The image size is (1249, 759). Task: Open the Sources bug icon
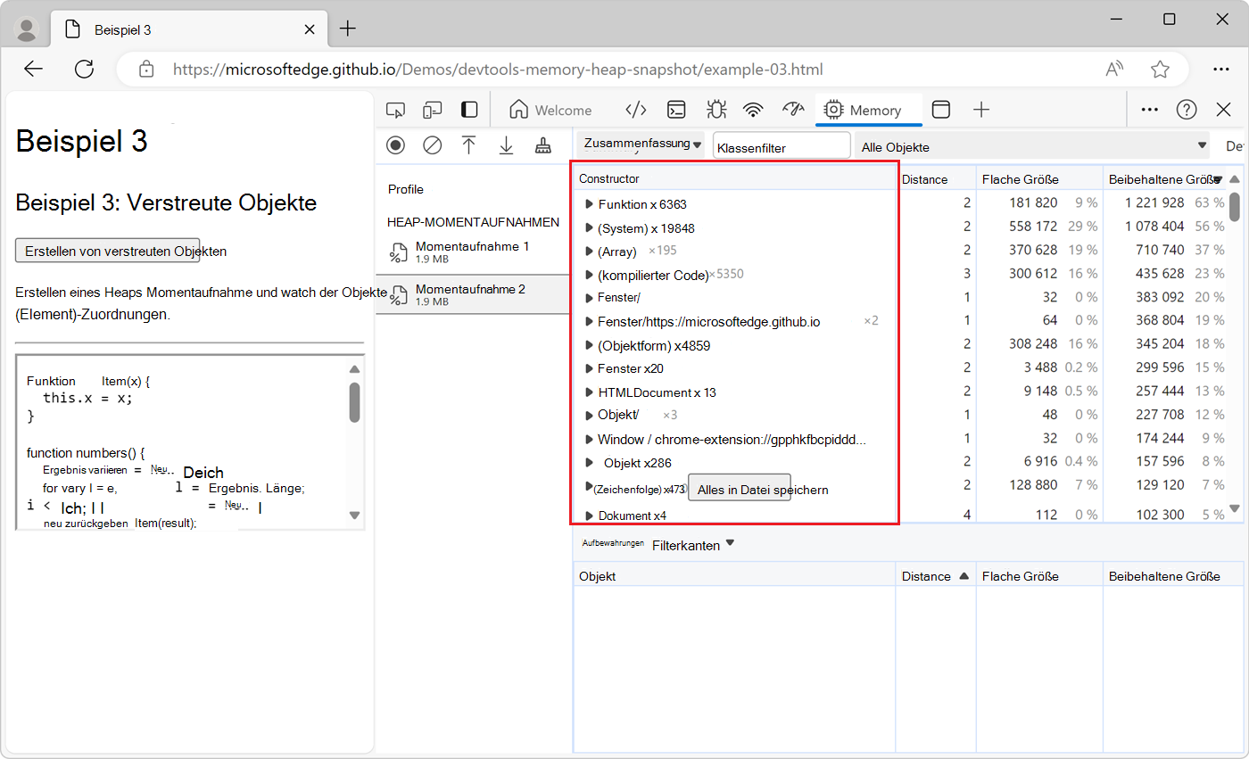pyautogui.click(x=715, y=110)
